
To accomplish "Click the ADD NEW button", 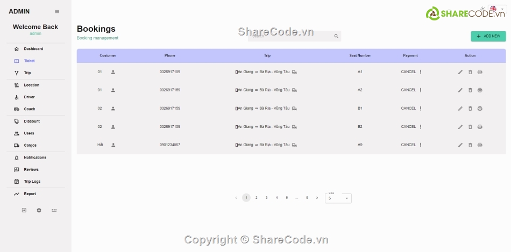I will 488,36.
